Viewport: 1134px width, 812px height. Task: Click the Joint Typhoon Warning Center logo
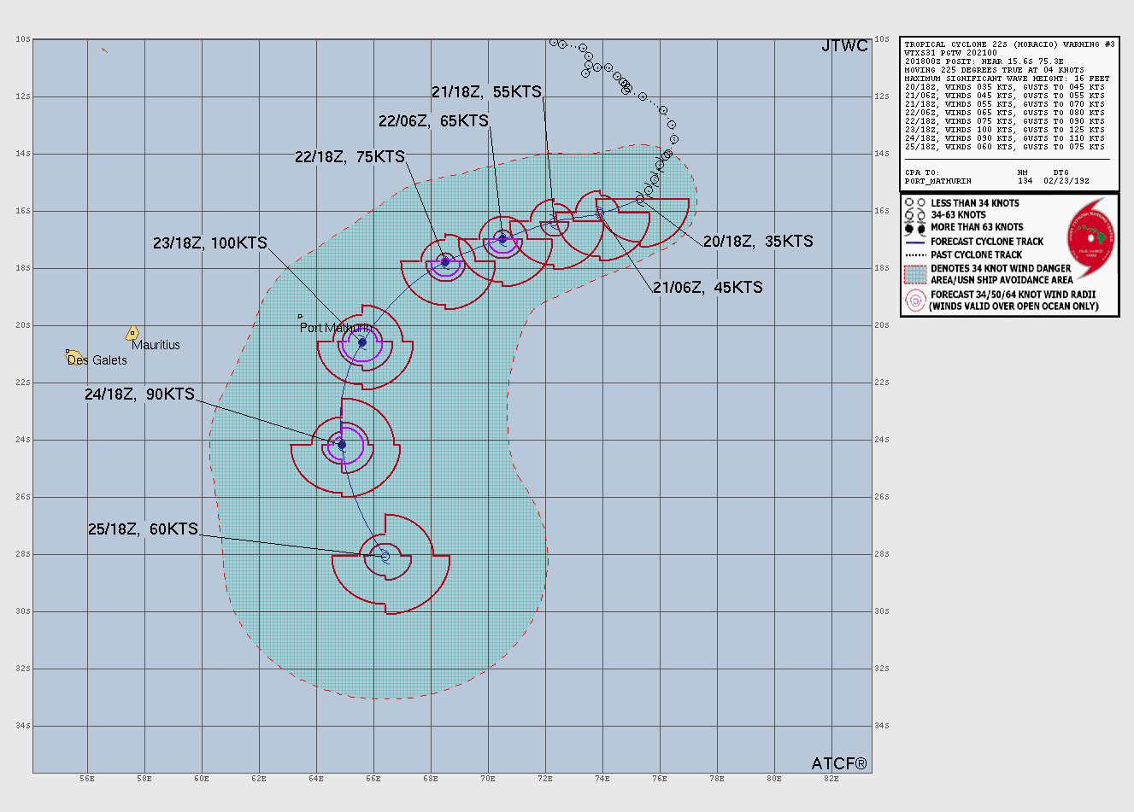tap(1091, 237)
